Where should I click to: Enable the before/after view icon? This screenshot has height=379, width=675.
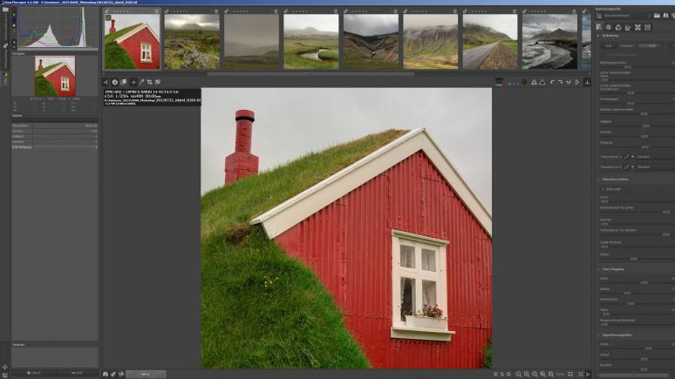tap(124, 82)
